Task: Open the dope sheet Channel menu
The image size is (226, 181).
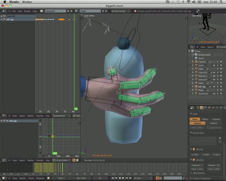Action: pos(40,116)
